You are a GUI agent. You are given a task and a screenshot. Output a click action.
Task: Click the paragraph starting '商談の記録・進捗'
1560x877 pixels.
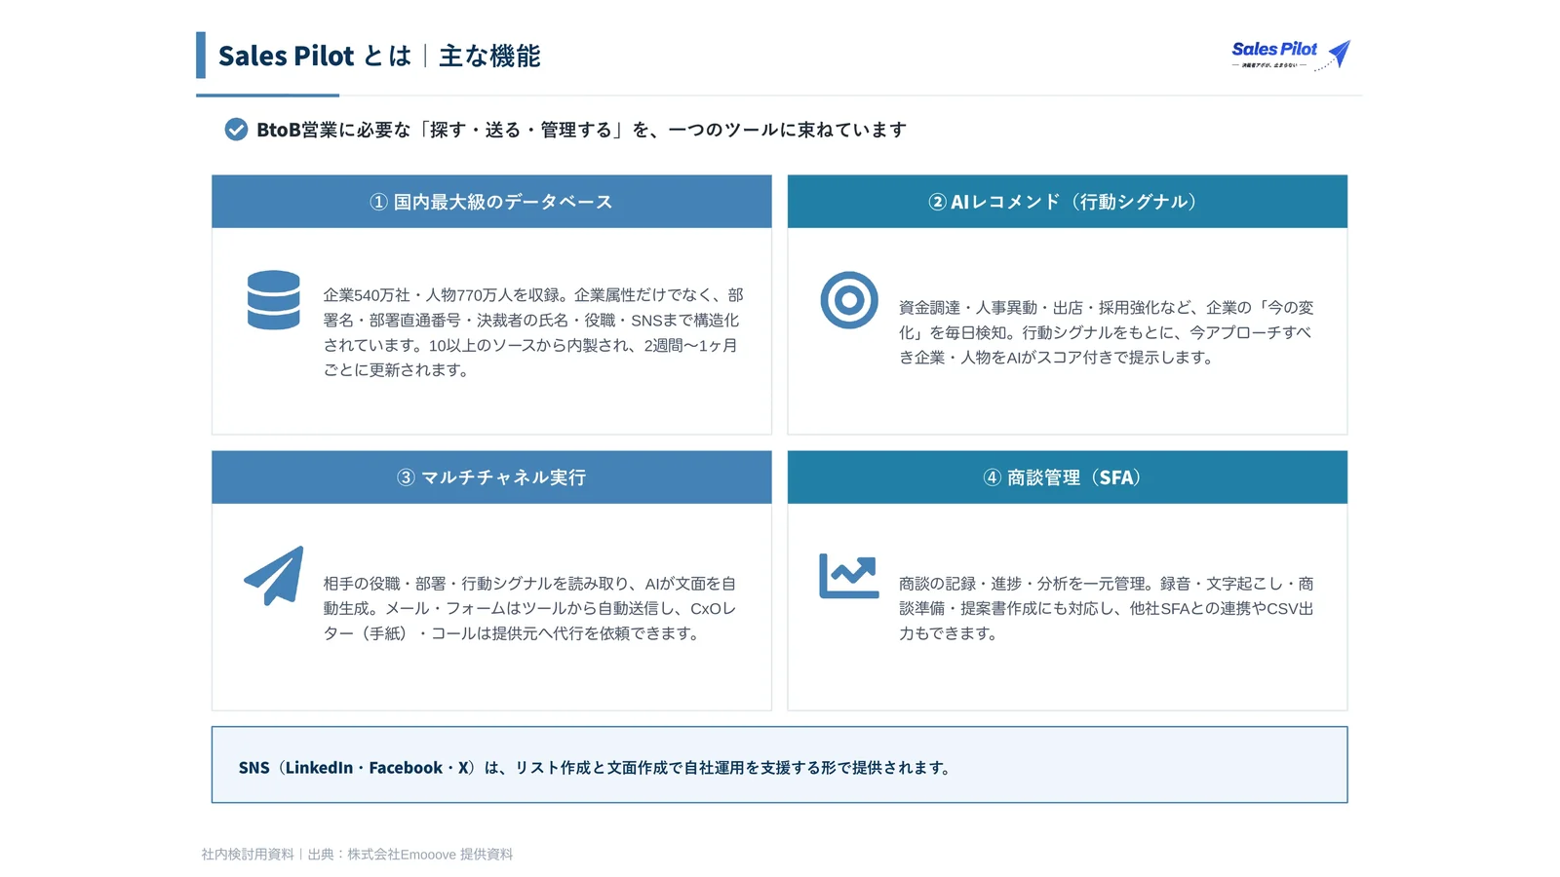1107,608
